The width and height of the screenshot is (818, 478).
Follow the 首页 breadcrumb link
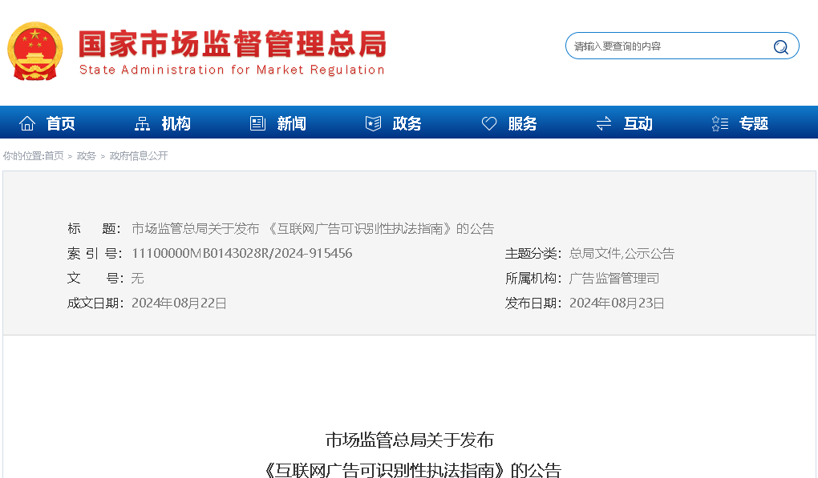tap(54, 155)
